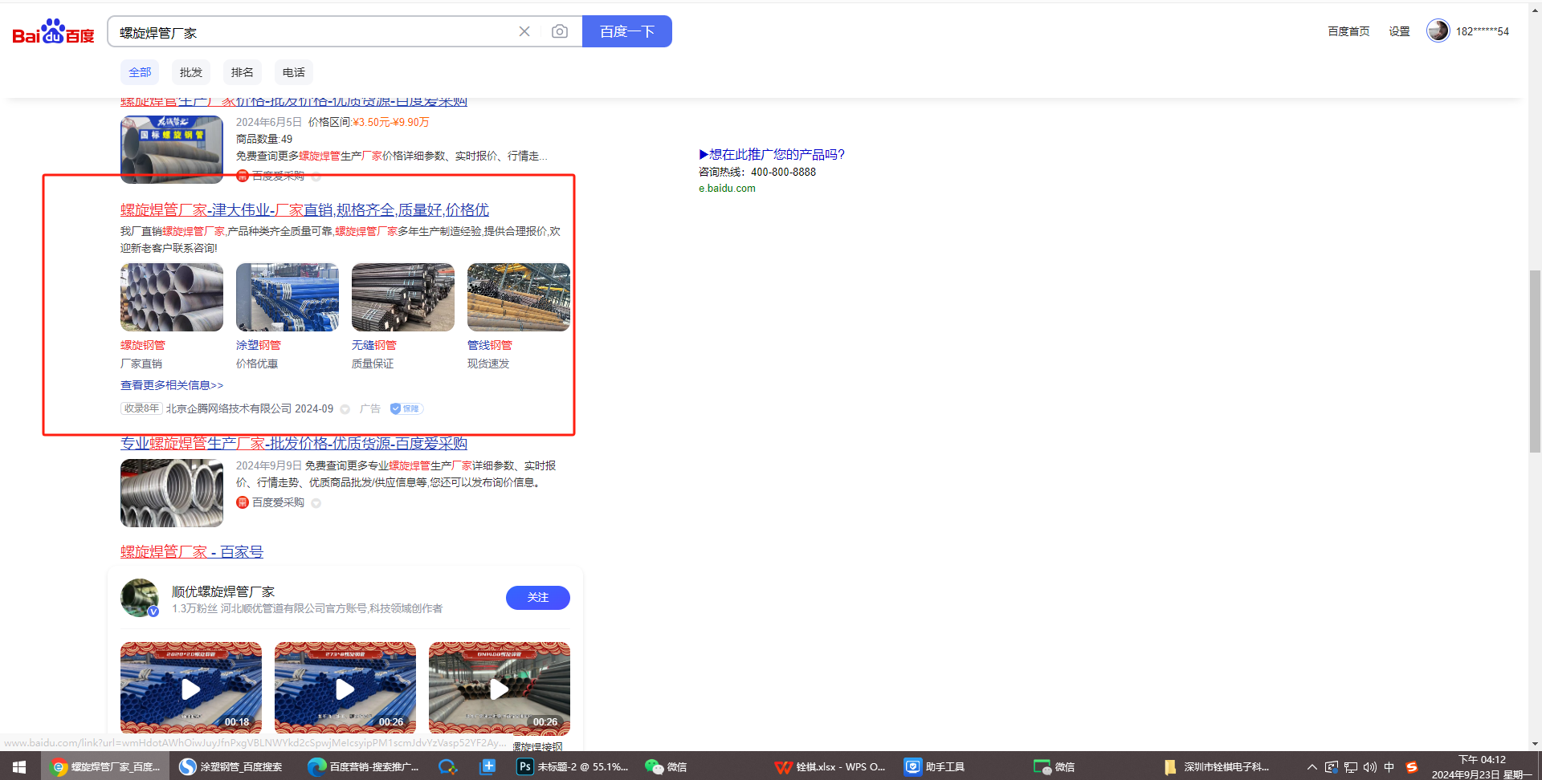Click the 北京企腾网络技术有限公司 advertiser name
This screenshot has width=1542, height=780.
[x=229, y=408]
